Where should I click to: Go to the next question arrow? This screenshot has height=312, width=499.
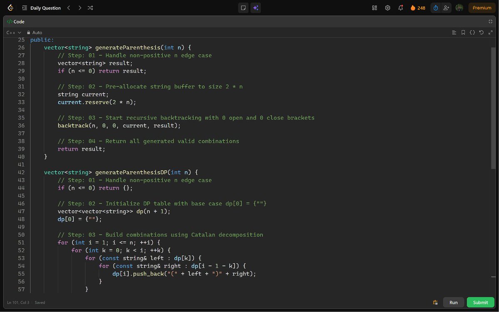coord(79,8)
